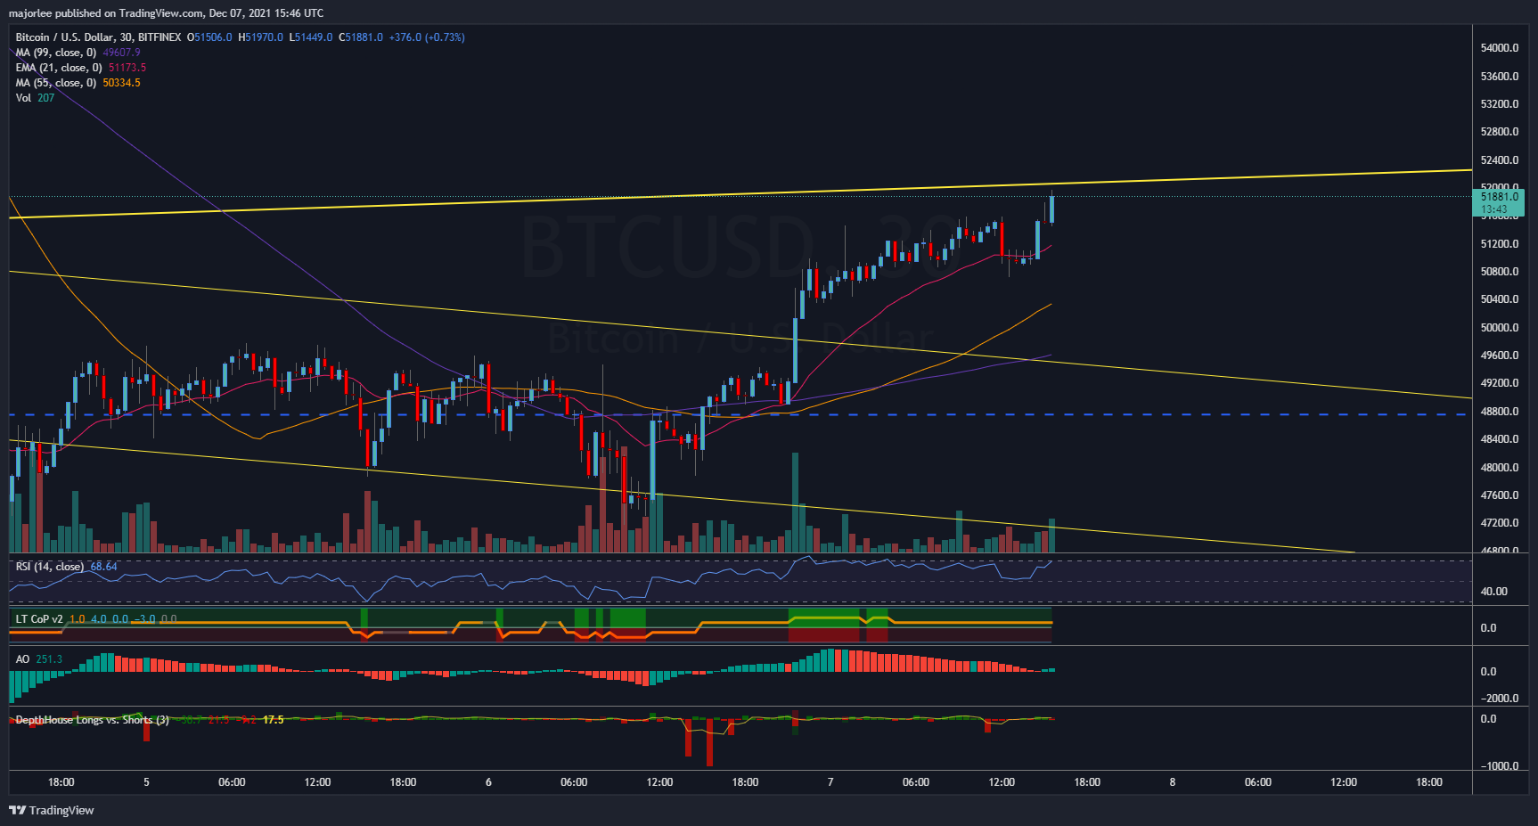Click the AO value 251.3
This screenshot has height=826, width=1538.
click(49, 659)
